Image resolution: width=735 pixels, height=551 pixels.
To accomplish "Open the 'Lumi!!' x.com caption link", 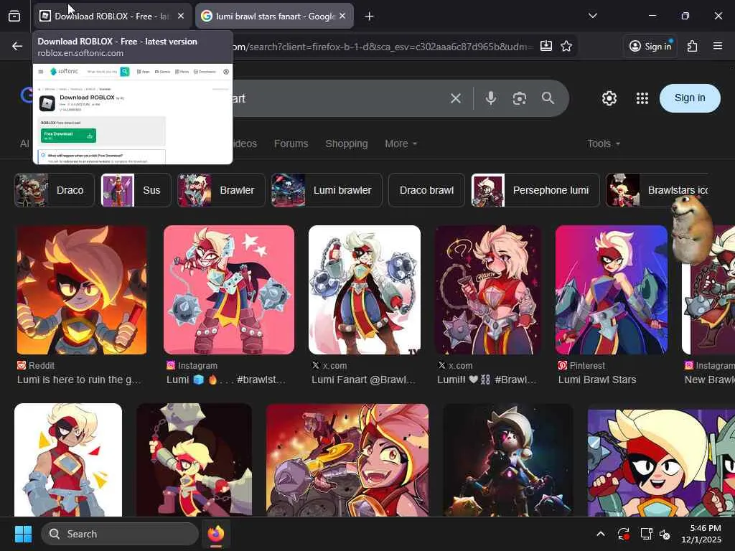I will pos(487,380).
